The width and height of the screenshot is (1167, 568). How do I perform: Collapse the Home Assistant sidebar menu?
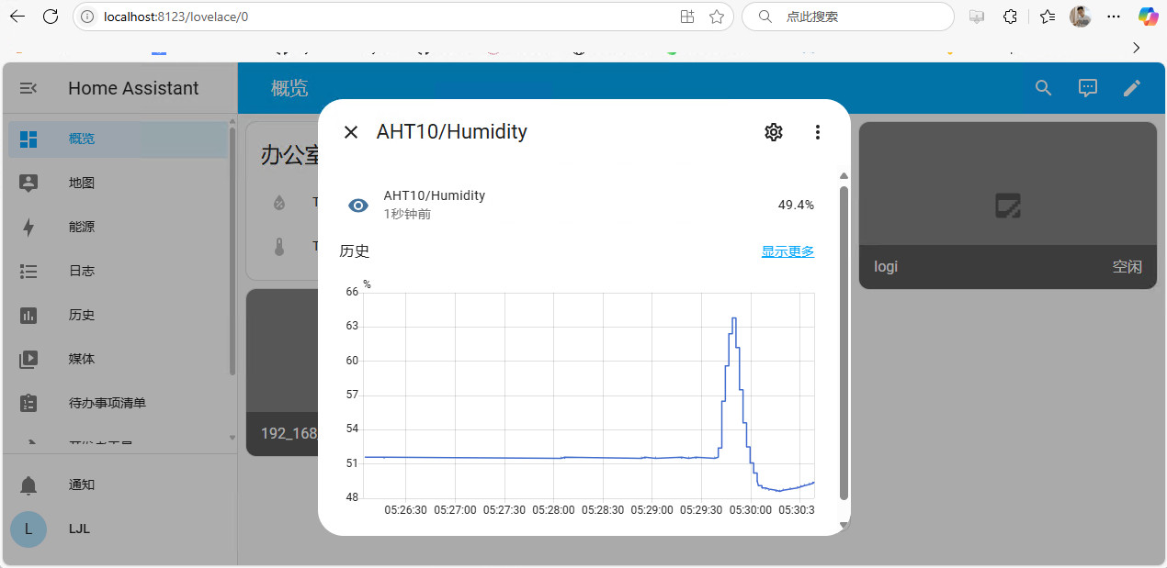point(28,88)
